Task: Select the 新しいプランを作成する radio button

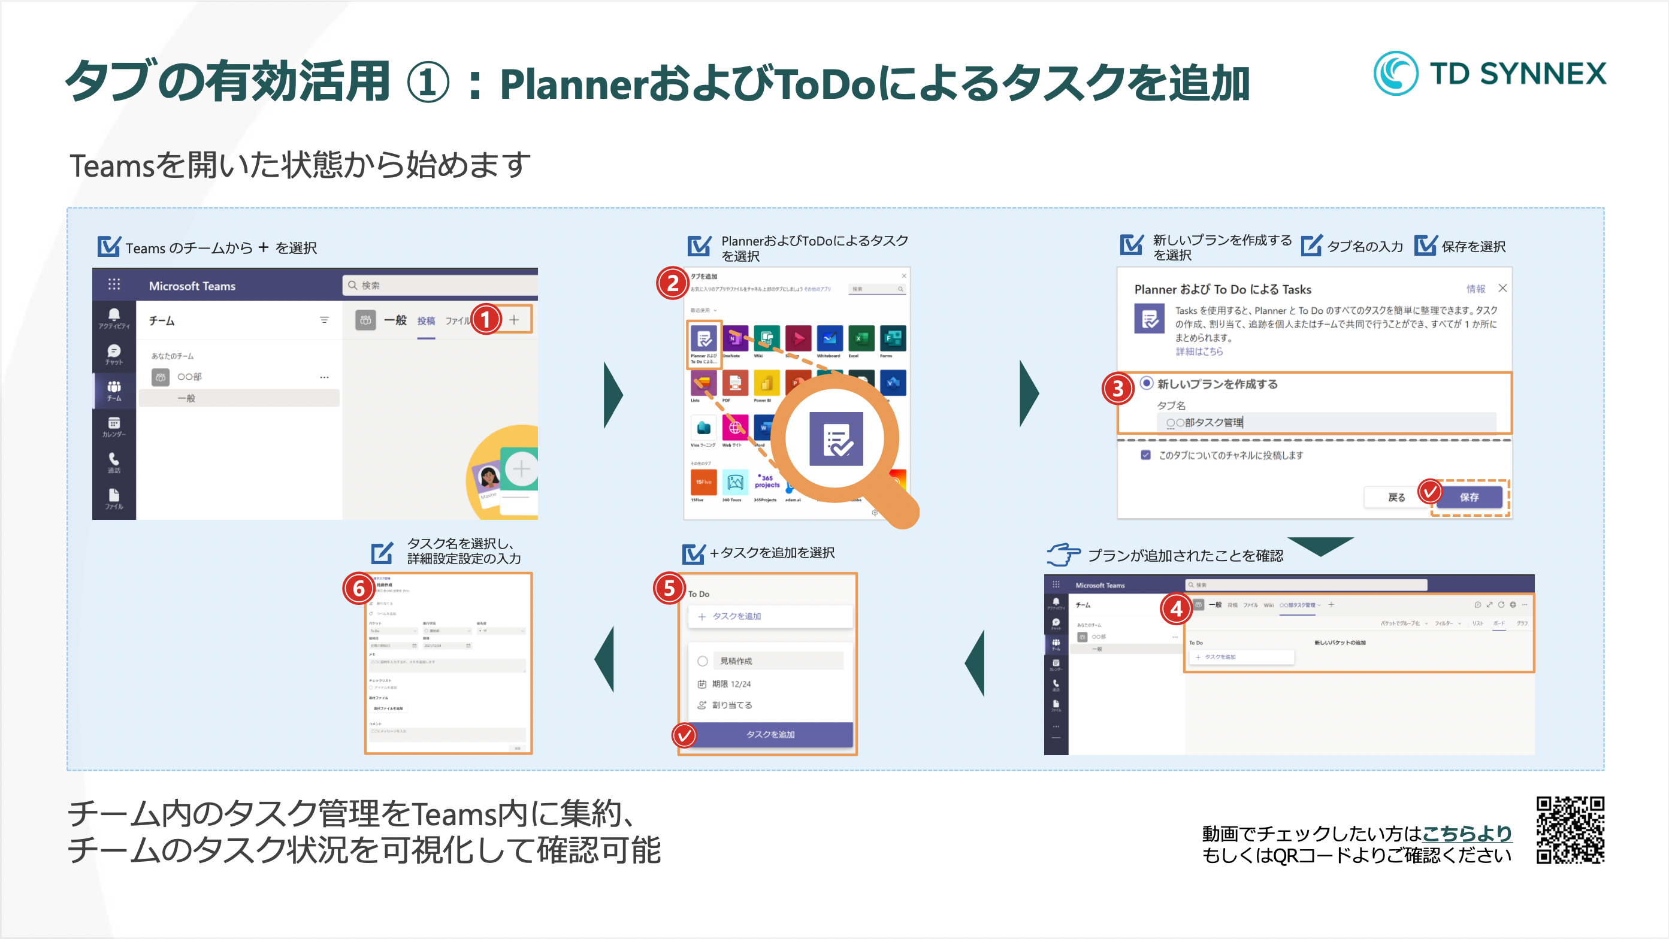Action: point(1146,383)
